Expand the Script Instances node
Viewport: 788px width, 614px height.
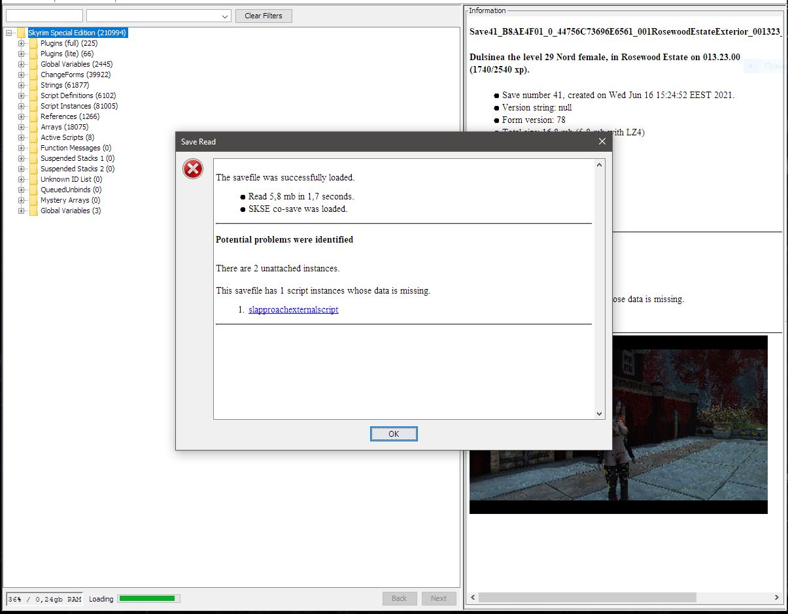coord(21,106)
